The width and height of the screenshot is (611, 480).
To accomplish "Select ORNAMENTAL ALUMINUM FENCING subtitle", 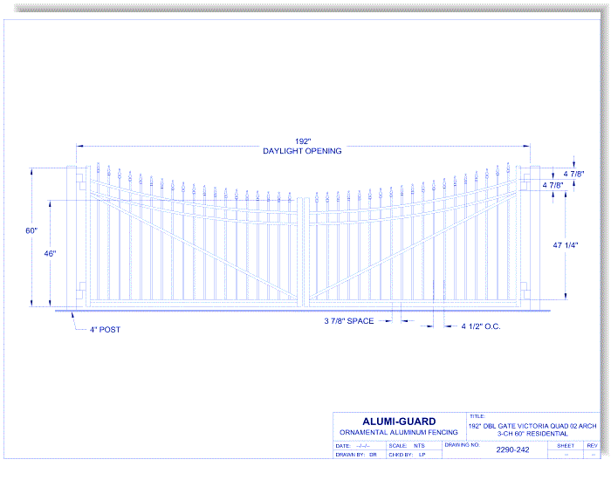I will (399, 433).
